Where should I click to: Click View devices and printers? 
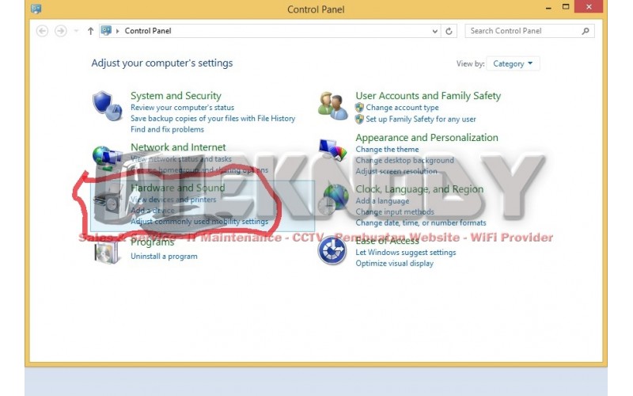173,200
